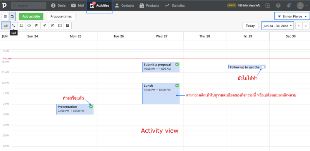The width and height of the screenshot is (310, 151).
Task: Click 180 trial days left link
Action: pos(249,5)
